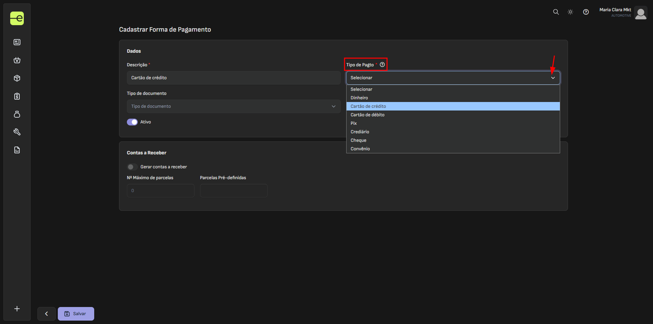Open the wrench tools sidebar icon

tap(17, 132)
